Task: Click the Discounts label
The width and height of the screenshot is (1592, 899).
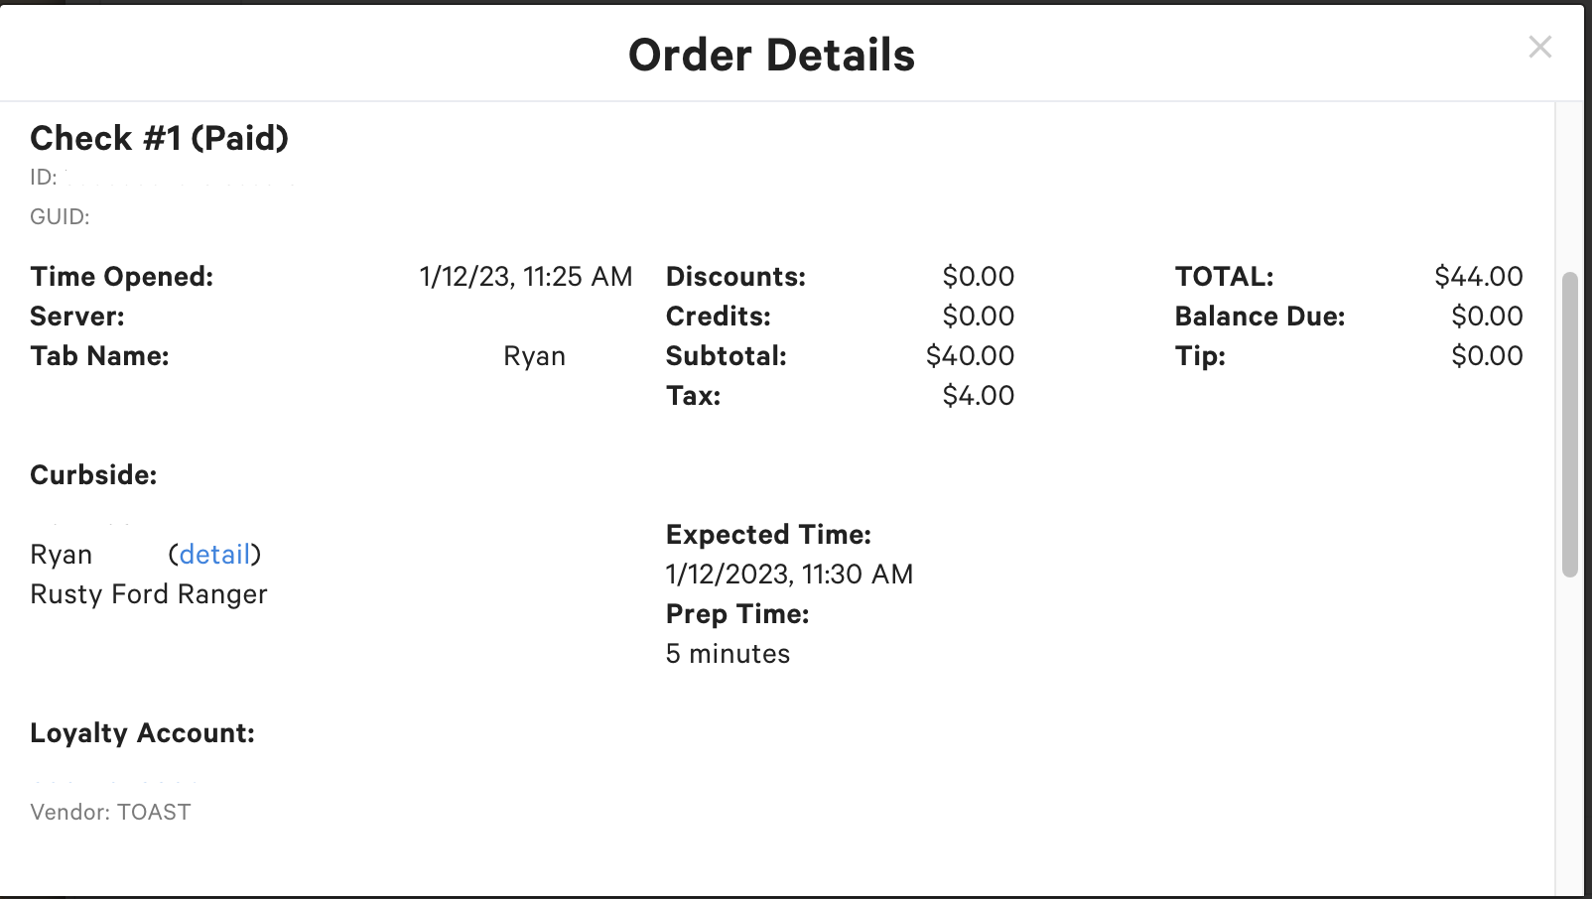Action: point(735,277)
